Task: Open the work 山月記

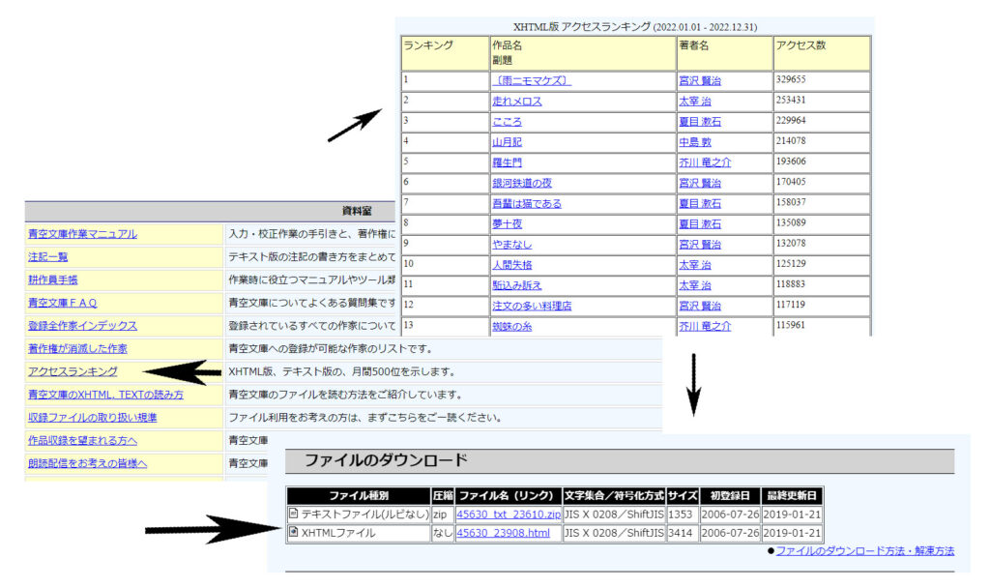Action: 507,142
